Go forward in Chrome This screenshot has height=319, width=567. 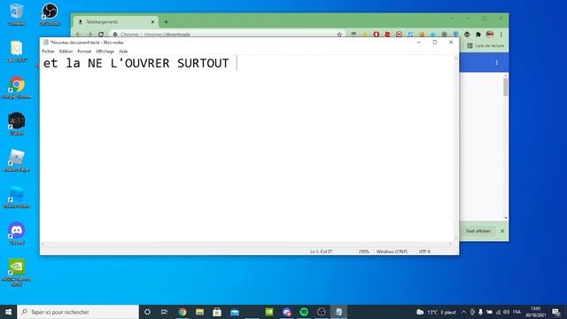(89, 35)
